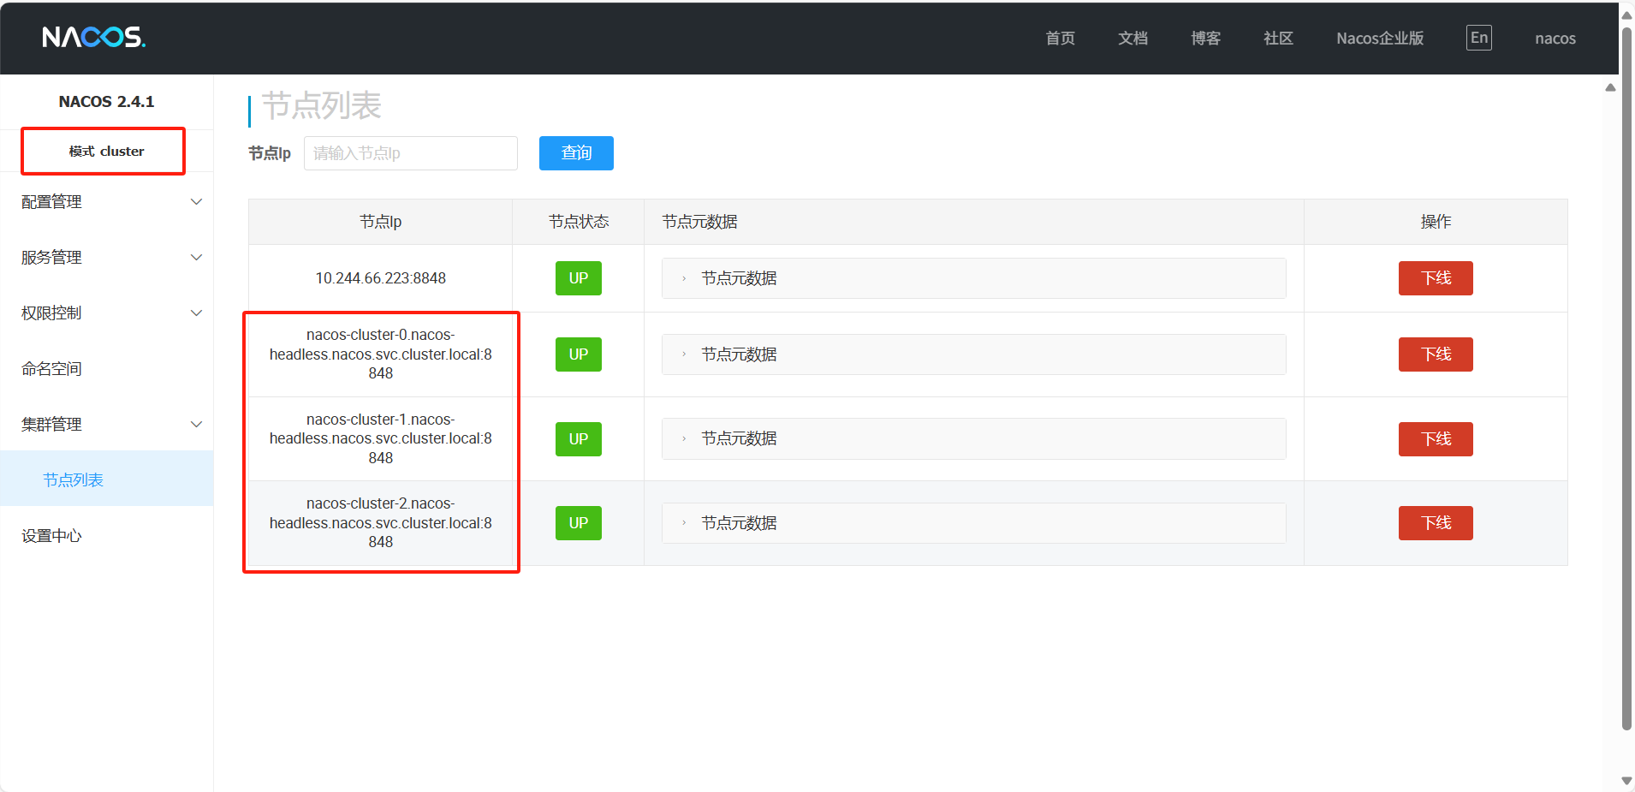Collapse the 集群管理 sidebar menu
Viewport: 1635px width, 792px height.
point(107,425)
